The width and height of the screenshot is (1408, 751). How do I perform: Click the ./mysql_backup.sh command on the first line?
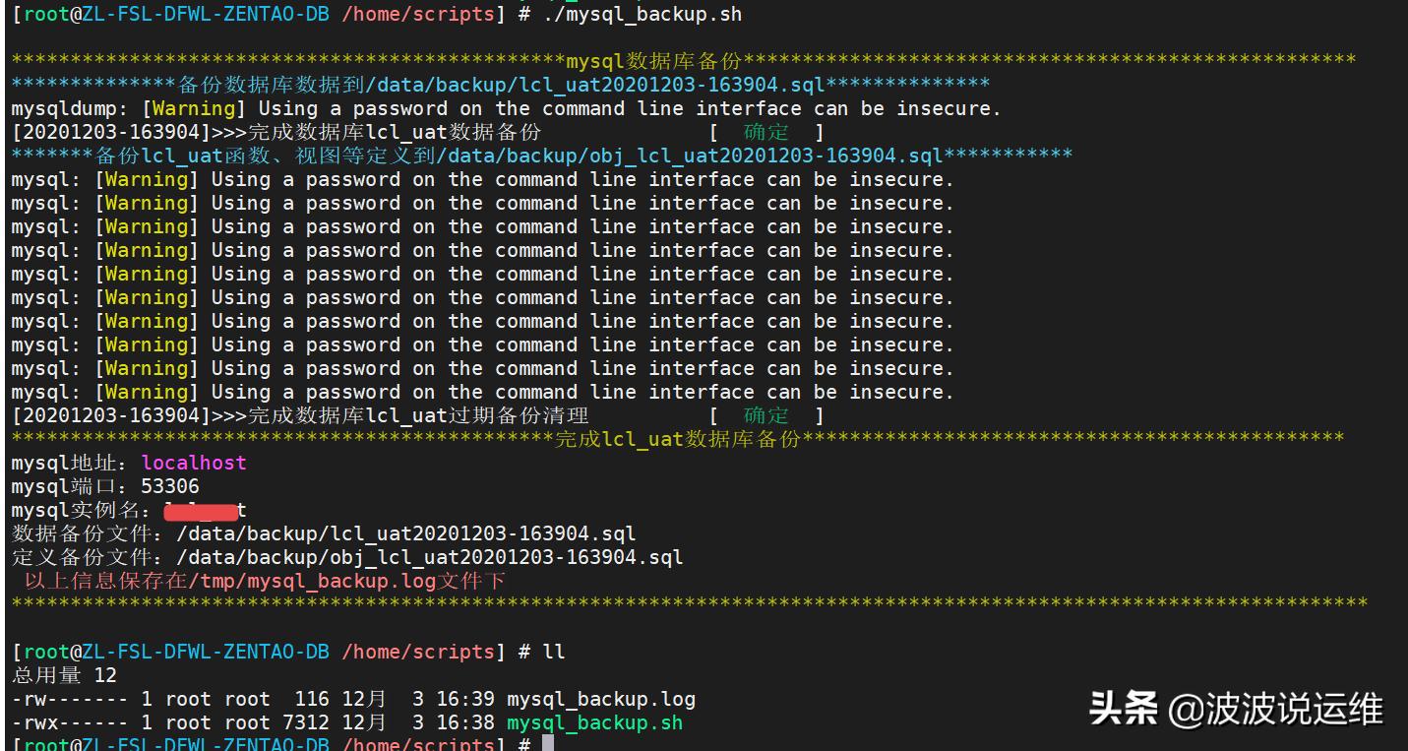point(643,14)
